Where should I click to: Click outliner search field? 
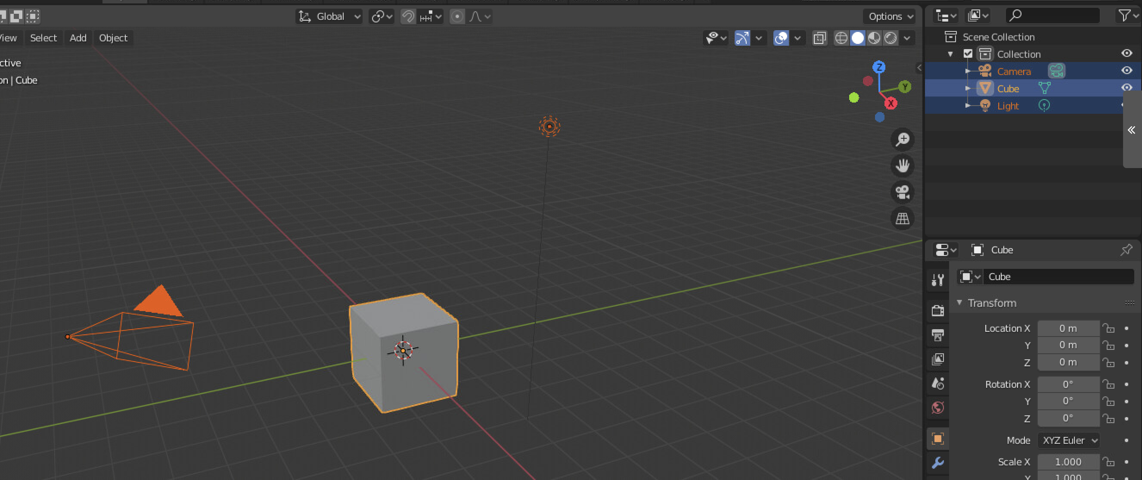1053,16
